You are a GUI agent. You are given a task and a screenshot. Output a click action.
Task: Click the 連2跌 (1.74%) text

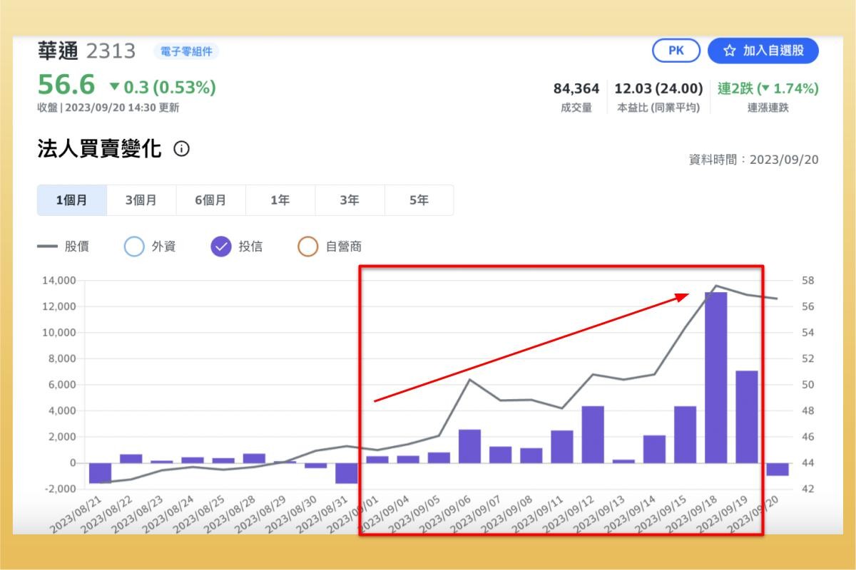(768, 88)
